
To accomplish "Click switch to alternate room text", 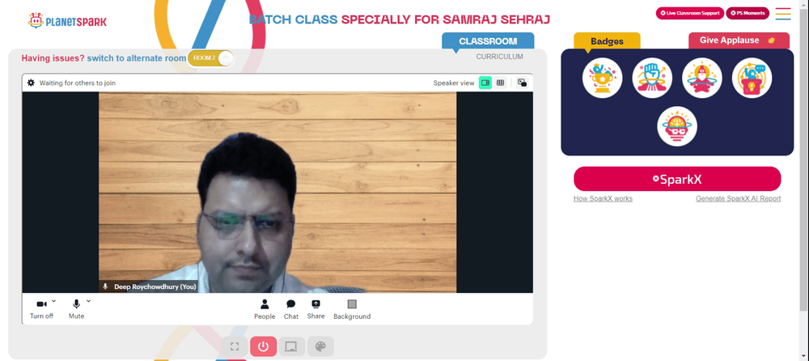I will [x=136, y=58].
